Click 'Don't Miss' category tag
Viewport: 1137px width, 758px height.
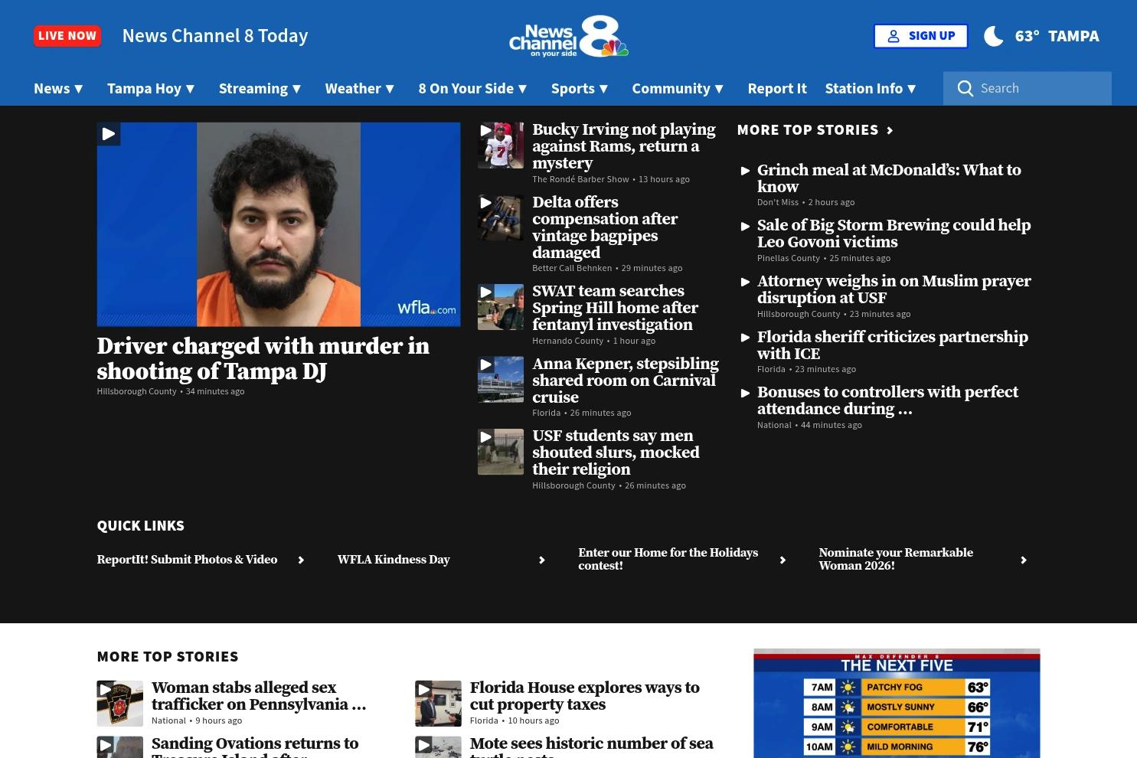point(778,202)
